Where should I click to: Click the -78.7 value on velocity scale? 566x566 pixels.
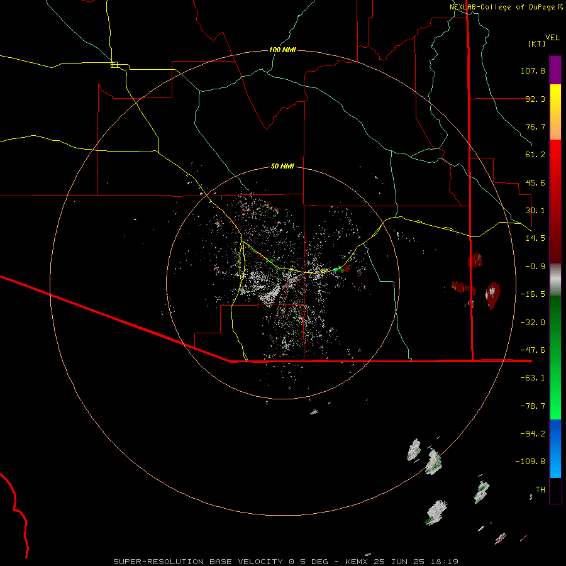(x=533, y=406)
